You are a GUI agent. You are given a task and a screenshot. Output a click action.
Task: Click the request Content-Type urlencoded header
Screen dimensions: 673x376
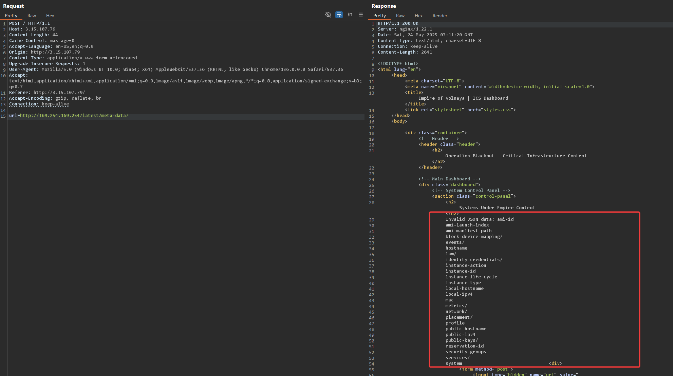point(73,58)
